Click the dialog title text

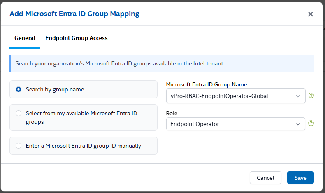coord(74,14)
